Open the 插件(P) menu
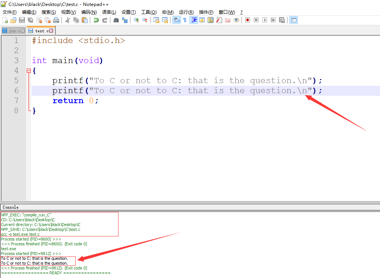The height and width of the screenshot is (278, 380). tap(206, 12)
